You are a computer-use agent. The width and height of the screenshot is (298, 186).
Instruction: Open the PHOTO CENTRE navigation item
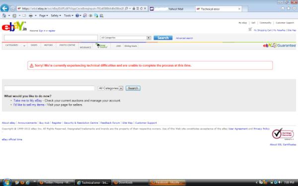pos(67,45)
